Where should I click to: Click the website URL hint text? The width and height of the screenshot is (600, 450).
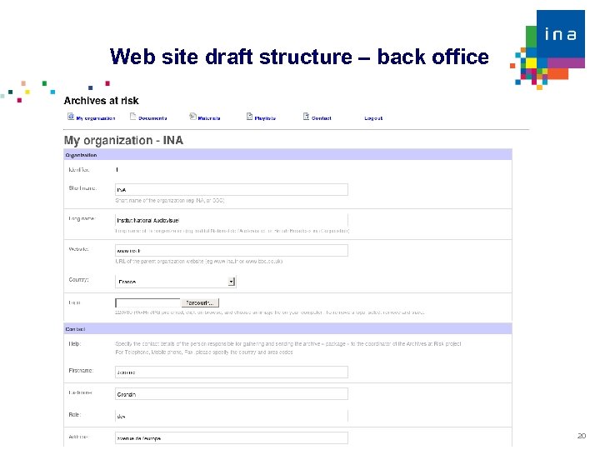[199, 262]
